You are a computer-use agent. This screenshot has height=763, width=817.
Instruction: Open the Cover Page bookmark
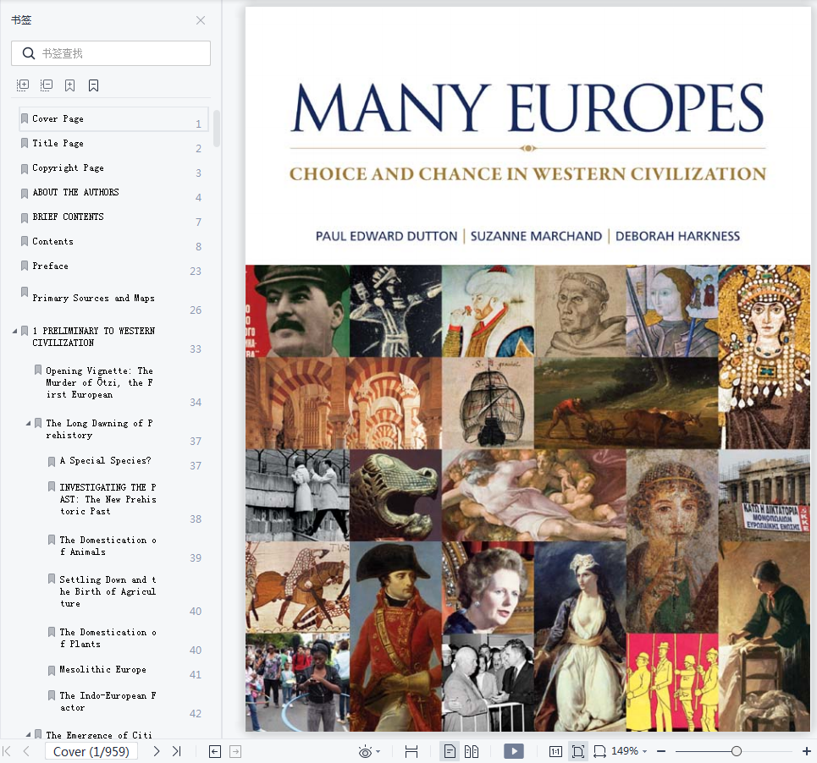pos(113,119)
